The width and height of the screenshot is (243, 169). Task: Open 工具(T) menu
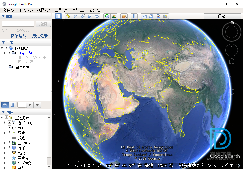tap(61, 10)
